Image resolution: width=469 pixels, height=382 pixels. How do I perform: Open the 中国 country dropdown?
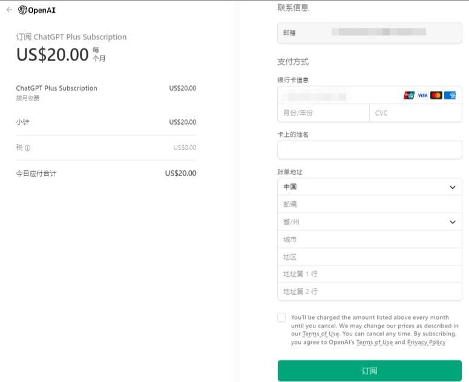point(369,186)
